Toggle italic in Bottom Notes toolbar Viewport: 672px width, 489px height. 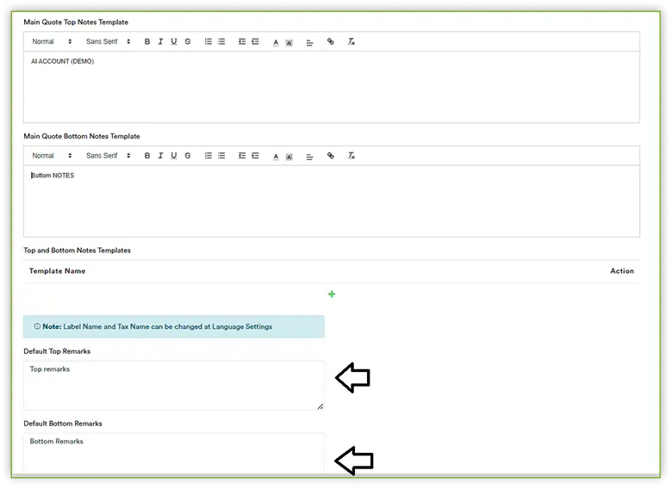point(160,156)
